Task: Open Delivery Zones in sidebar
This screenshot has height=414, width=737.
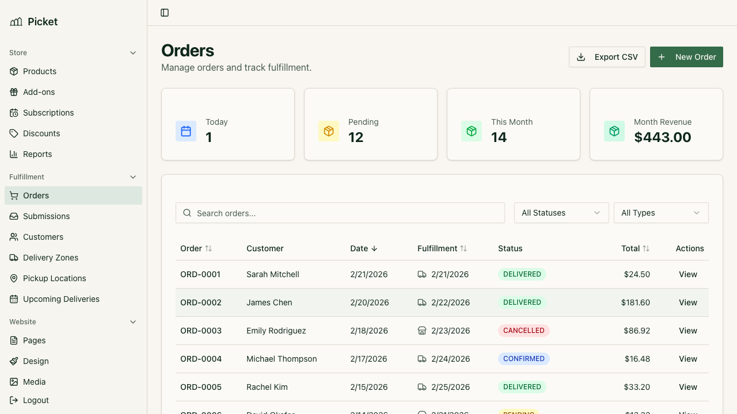Action: click(73, 258)
